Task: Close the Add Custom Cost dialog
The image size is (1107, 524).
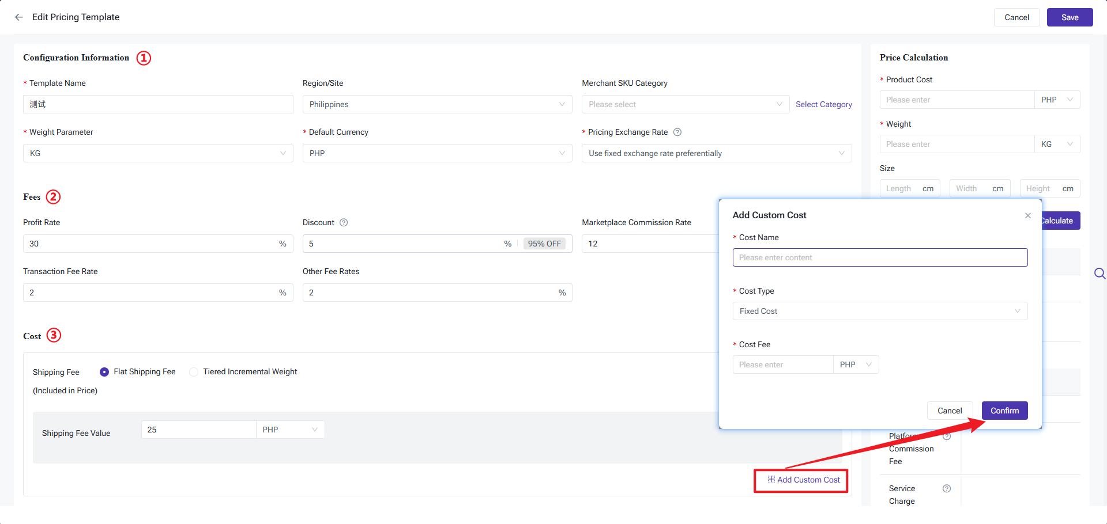Action: [1027, 215]
